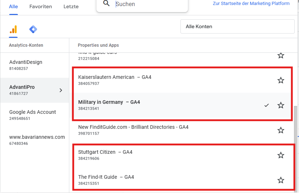Open Military in Germany – GA4 property

coord(109,102)
